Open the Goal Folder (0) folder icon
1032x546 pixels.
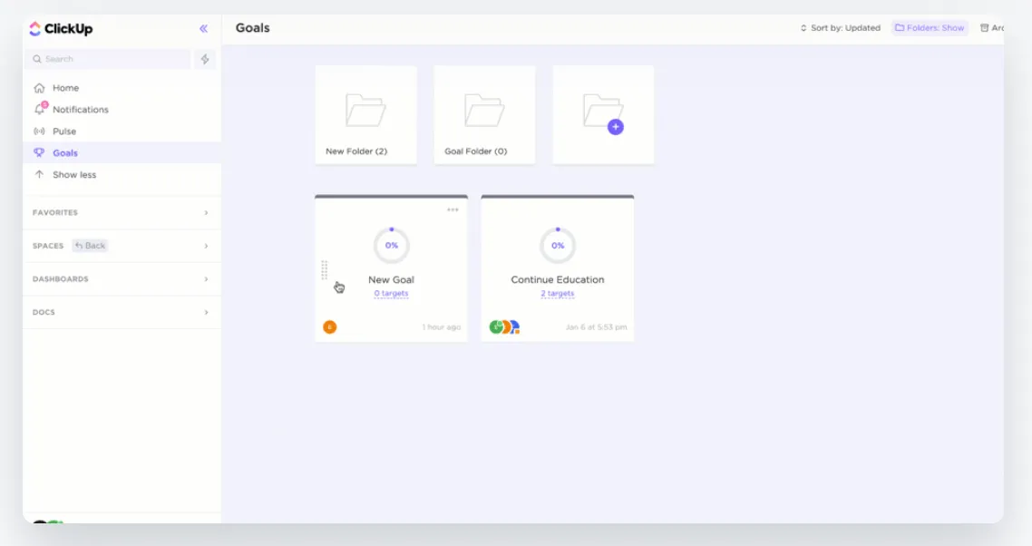pos(484,110)
